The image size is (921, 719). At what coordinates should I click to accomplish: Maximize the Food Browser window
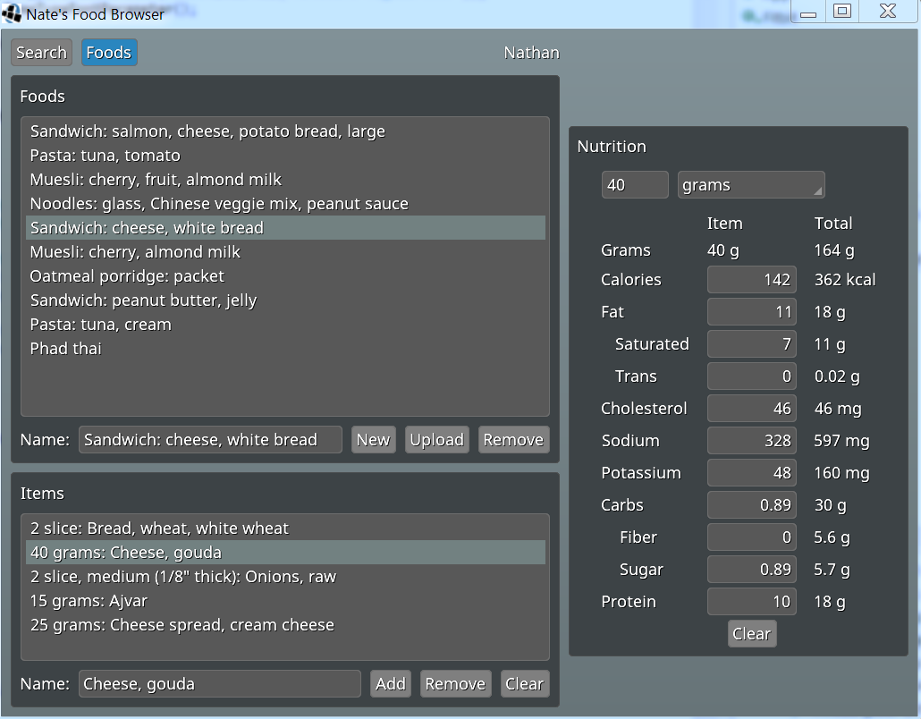(x=841, y=11)
